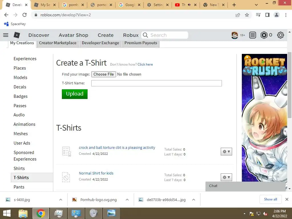Click the search magnifier icon
292x219 pixels.
tap(145, 35)
